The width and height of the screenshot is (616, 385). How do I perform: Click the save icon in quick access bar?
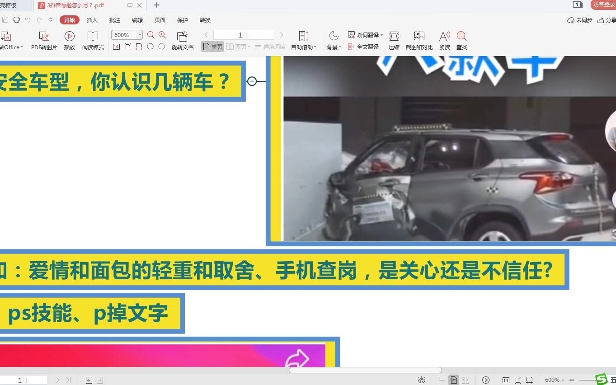click(x=5, y=20)
